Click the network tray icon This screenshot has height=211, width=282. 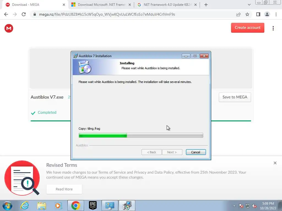click(248, 206)
